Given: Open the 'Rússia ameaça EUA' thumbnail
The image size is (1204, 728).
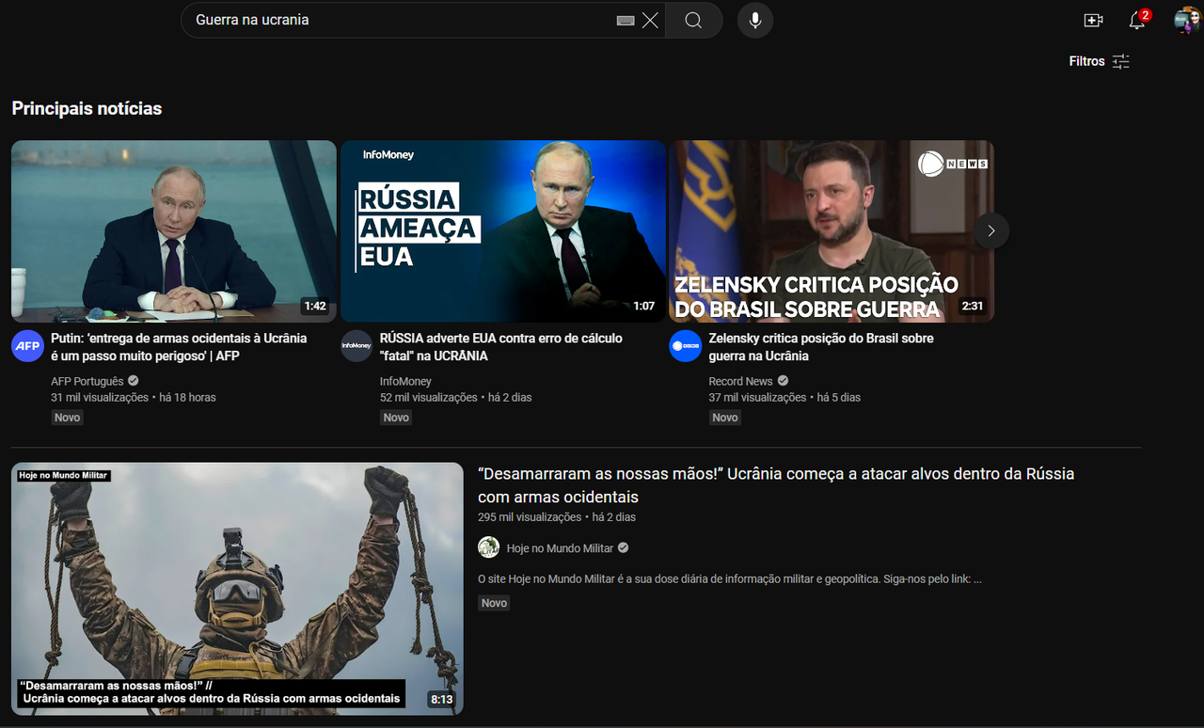Looking at the screenshot, I should [503, 231].
